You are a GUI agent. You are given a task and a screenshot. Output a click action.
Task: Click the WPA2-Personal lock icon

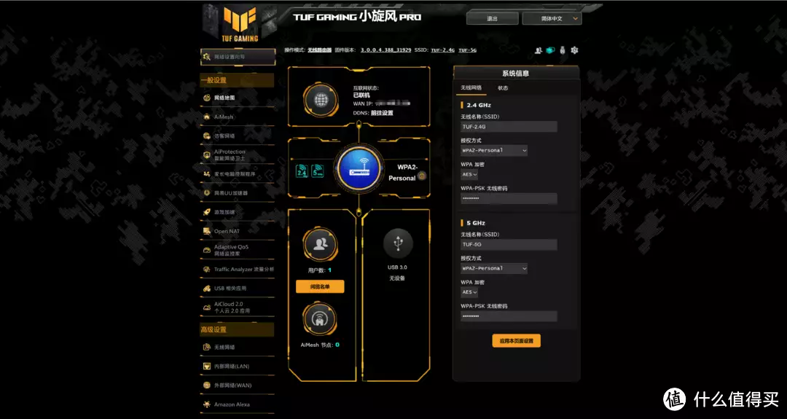(422, 176)
